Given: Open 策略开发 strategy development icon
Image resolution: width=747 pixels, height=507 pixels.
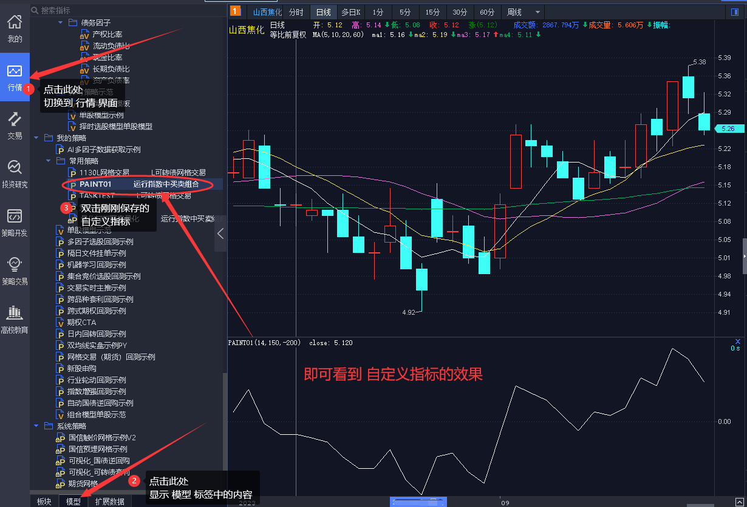Looking at the screenshot, I should coord(15,223).
